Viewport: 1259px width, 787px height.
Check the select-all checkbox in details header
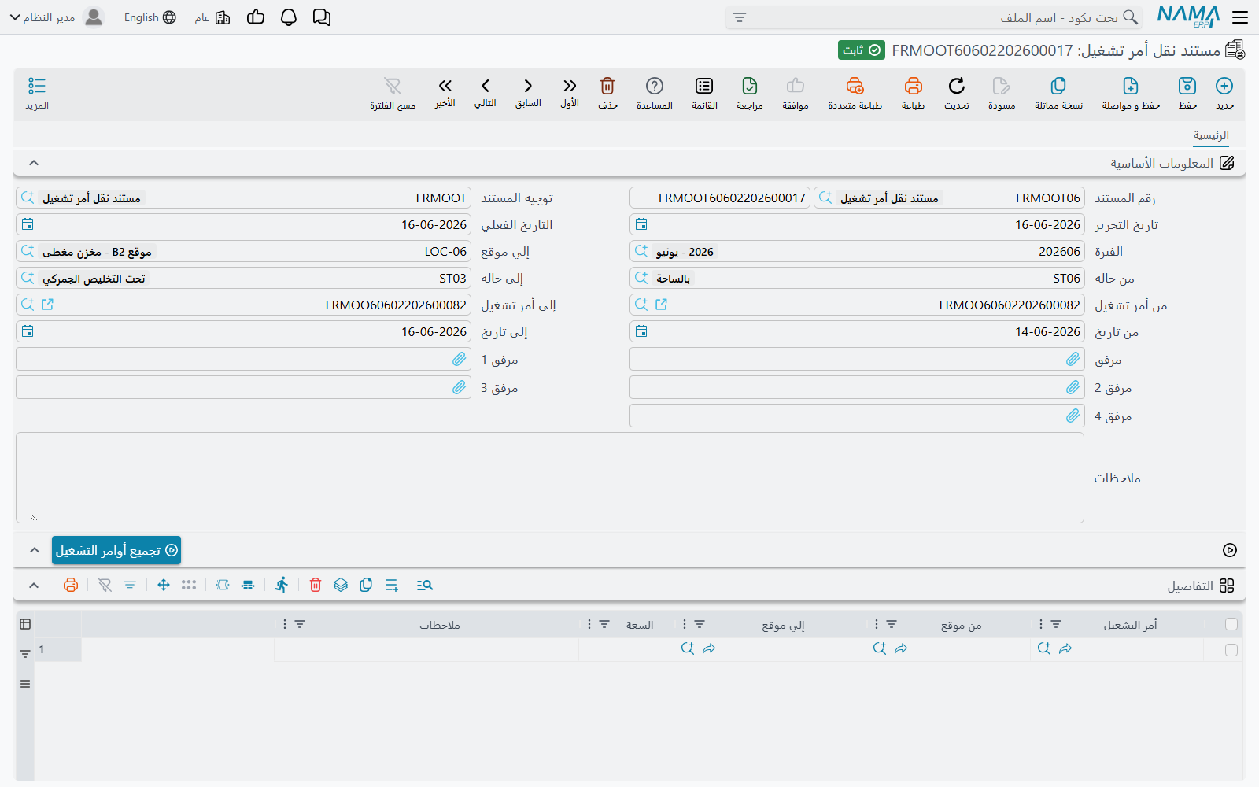click(x=1231, y=624)
